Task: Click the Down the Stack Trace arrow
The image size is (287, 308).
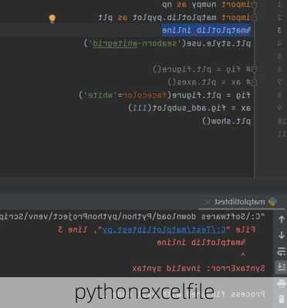Action: (282, 235)
